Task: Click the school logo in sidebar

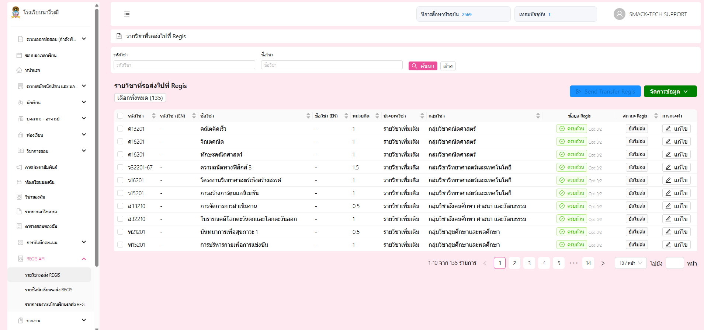Action: 15,12
